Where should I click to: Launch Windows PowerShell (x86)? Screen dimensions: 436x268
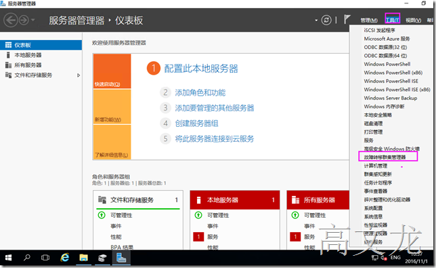pyautogui.click(x=393, y=73)
